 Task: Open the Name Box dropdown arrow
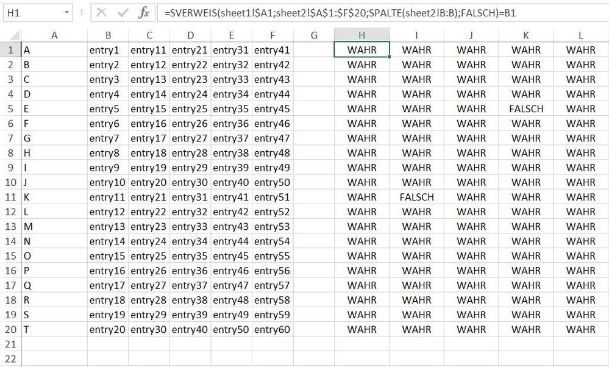[x=67, y=12]
